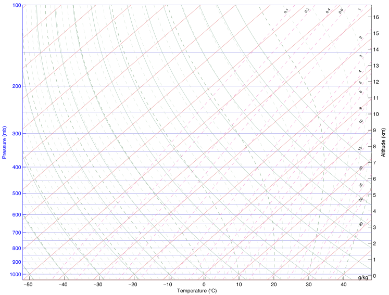
Task: Pick the 16 km altitude tick label
Action: pyautogui.click(x=376, y=17)
